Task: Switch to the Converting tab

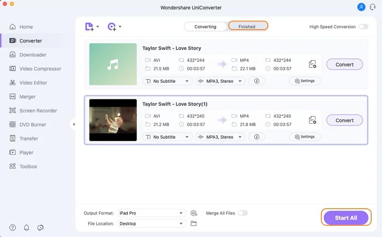Action: (x=205, y=27)
